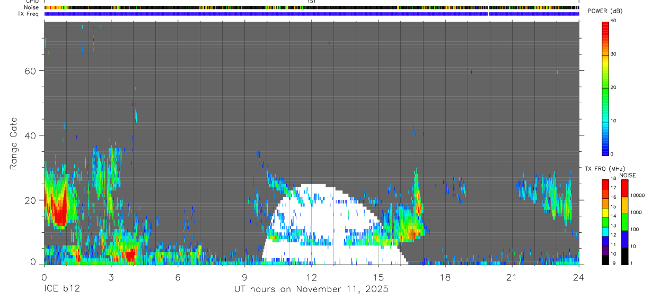Click the 6 hour tick on the time axis

click(178, 277)
